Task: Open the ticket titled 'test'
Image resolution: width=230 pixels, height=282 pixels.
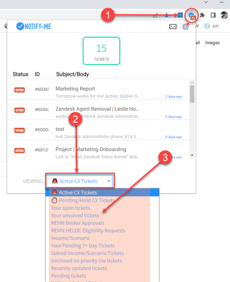Action: click(x=60, y=129)
